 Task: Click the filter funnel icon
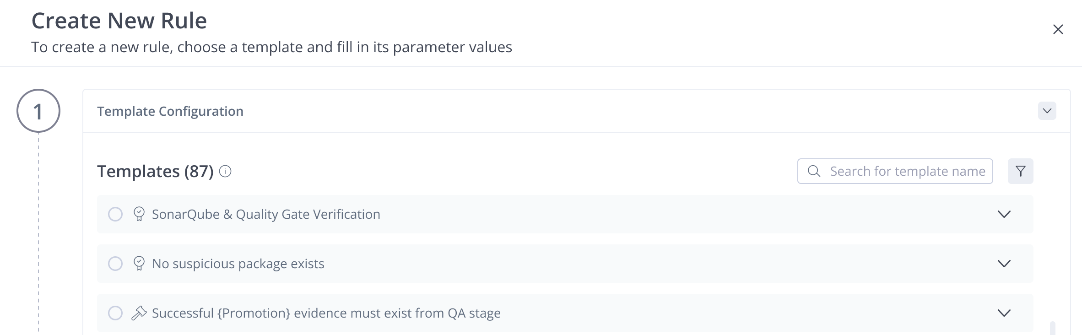tap(1020, 171)
